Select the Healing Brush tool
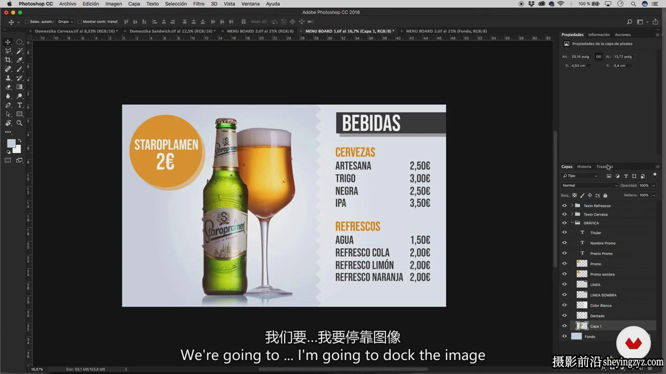Viewport: 666px width, 374px height. coord(8,69)
